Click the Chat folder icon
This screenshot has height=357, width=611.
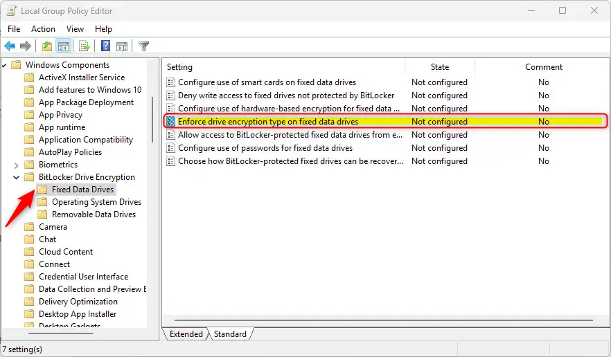coord(29,239)
